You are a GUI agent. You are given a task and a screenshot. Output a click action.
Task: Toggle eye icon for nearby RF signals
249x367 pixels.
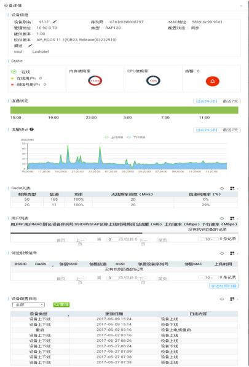point(222,253)
